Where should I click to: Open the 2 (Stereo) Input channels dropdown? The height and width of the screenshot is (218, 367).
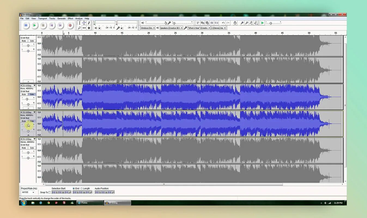[219, 28]
